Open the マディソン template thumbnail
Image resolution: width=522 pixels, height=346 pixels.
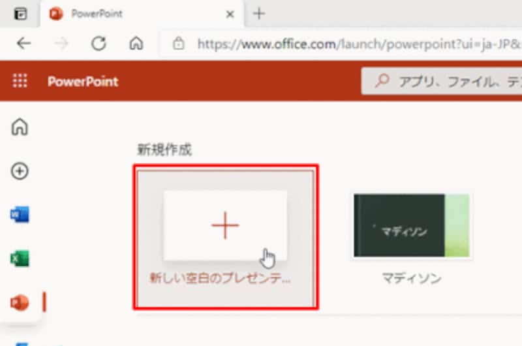click(412, 225)
